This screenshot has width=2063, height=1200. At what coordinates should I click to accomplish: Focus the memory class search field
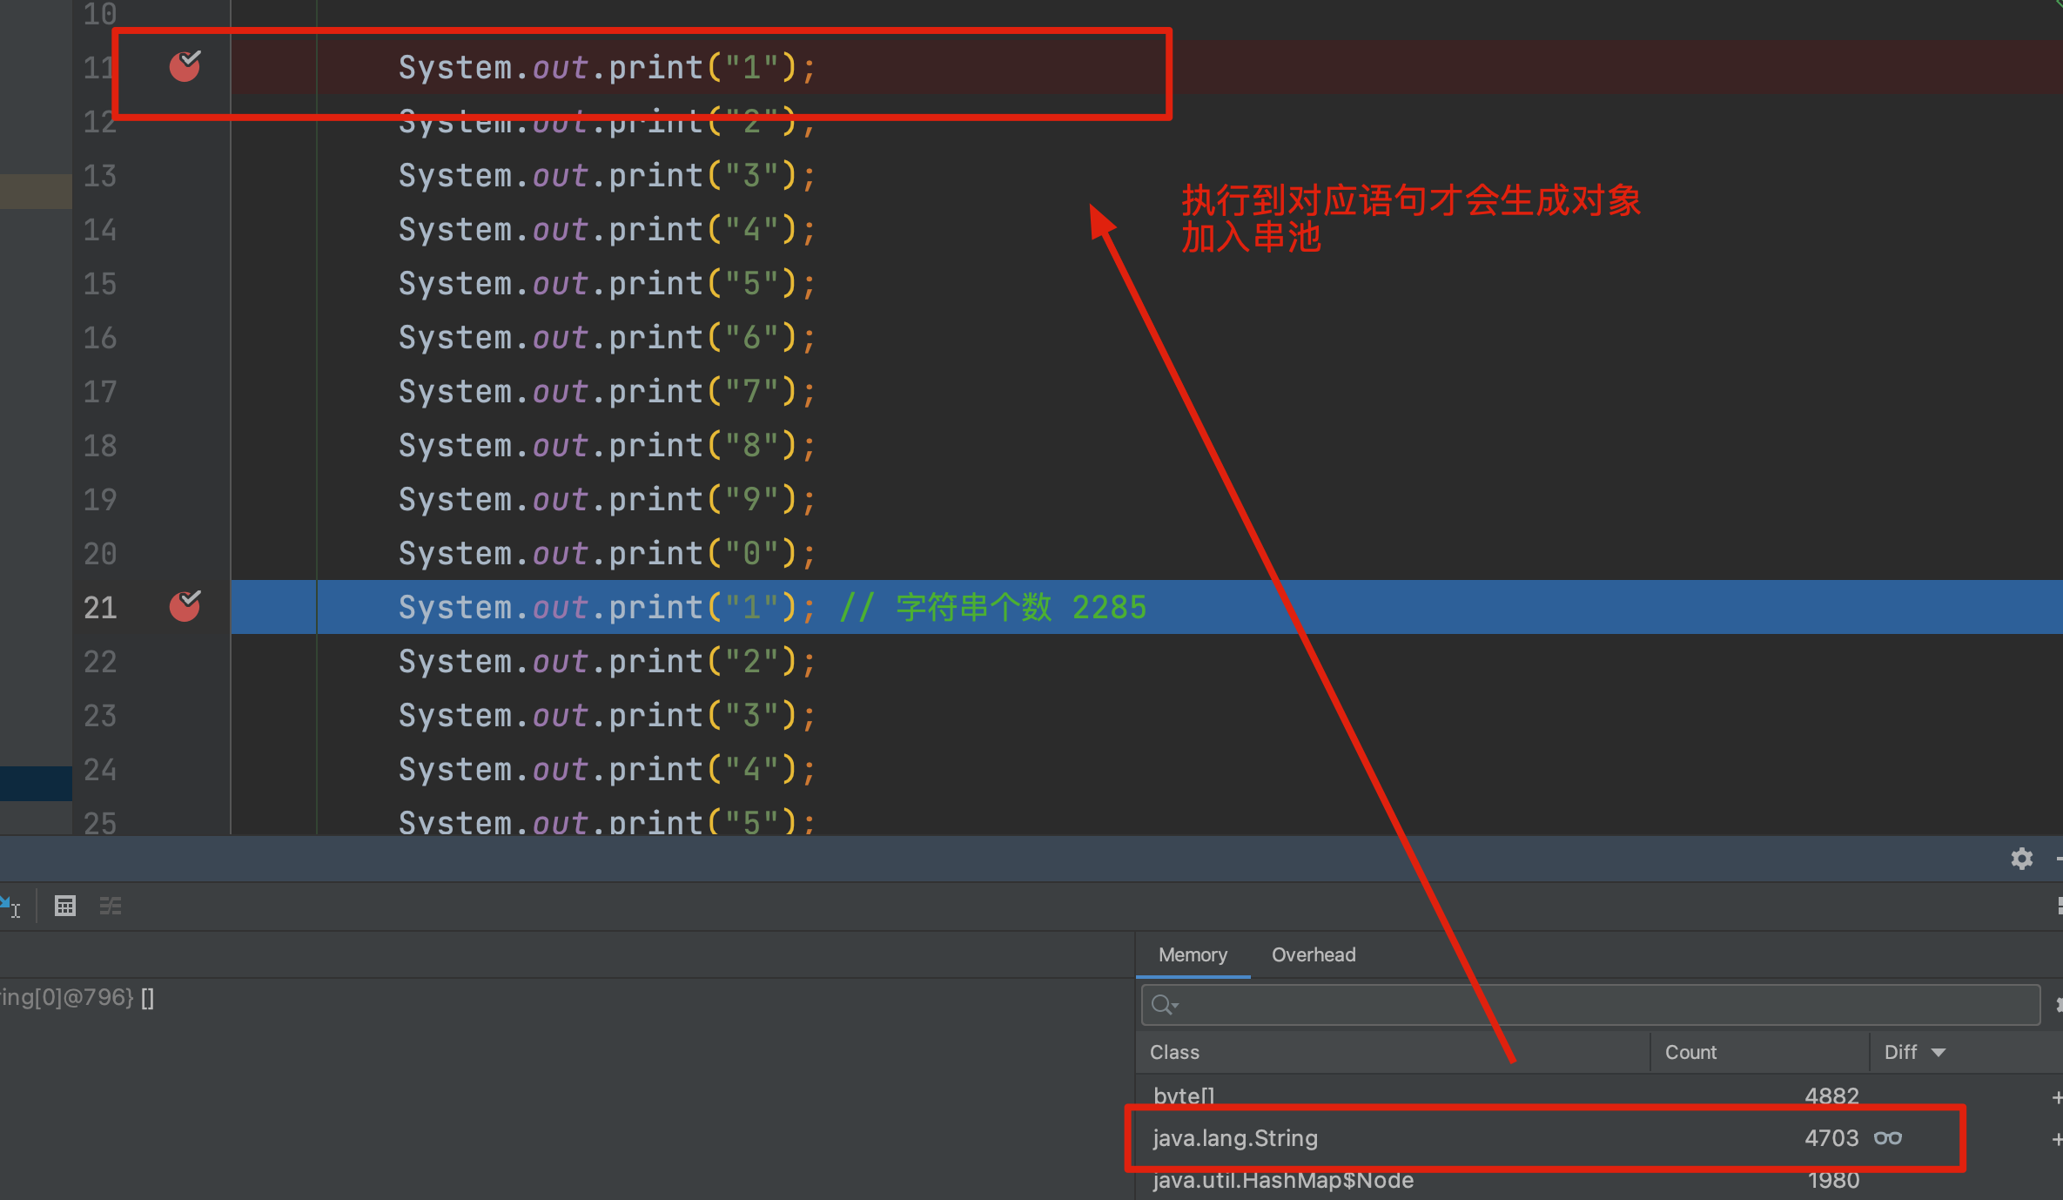point(1591,1005)
